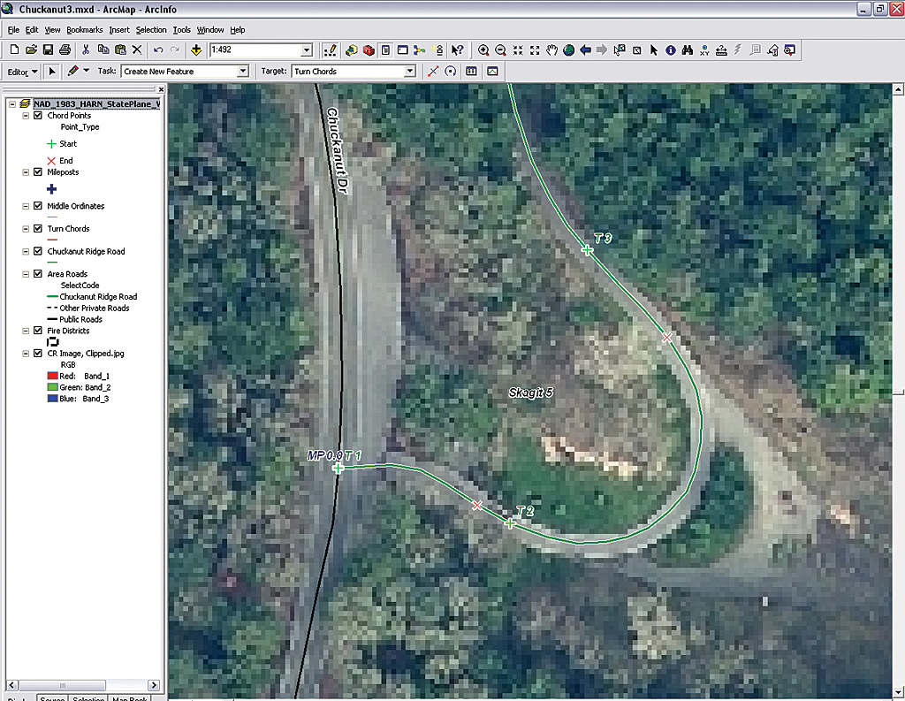
Task: Click the Red Band_1 color swatch
Action: pyautogui.click(x=52, y=376)
